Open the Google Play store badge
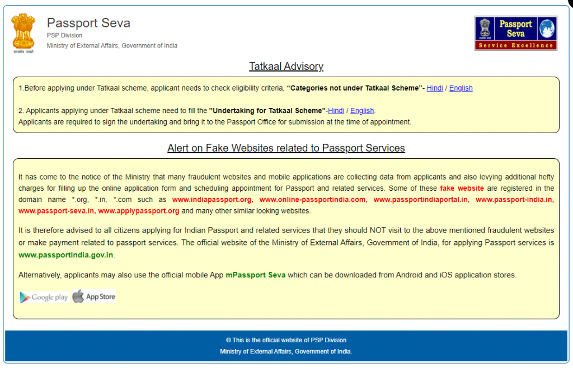 [x=44, y=297]
